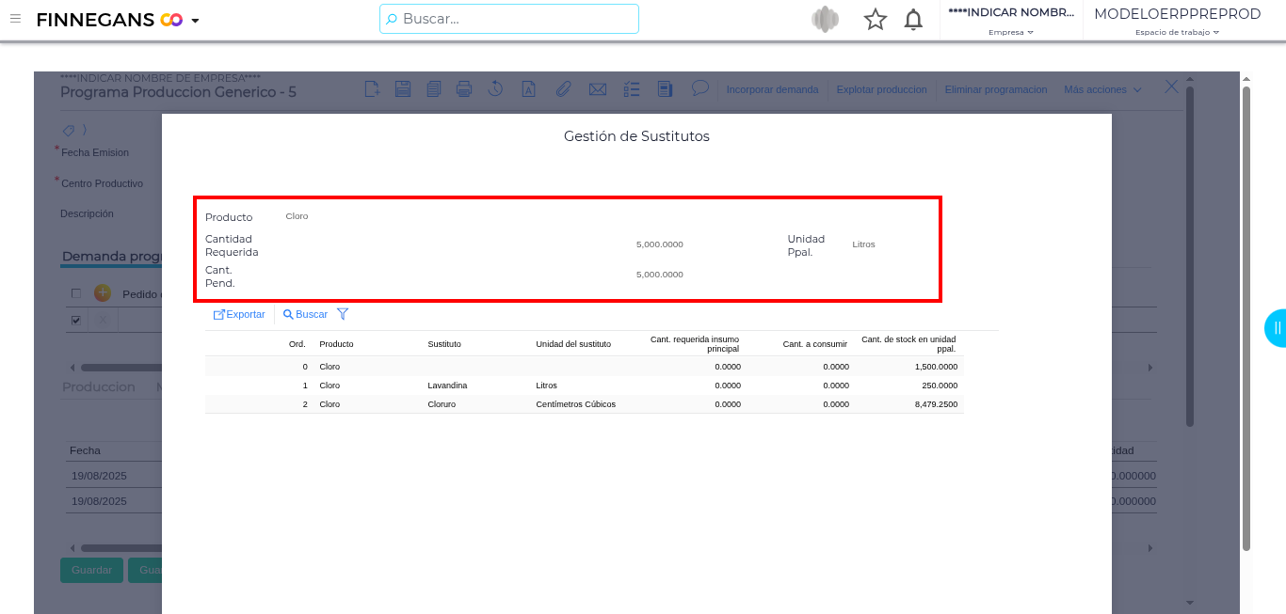Click the favorites star icon

coord(876,20)
